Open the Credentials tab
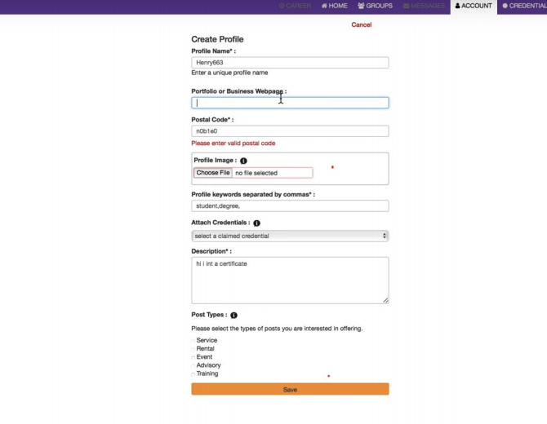This screenshot has width=547, height=424. click(x=524, y=6)
